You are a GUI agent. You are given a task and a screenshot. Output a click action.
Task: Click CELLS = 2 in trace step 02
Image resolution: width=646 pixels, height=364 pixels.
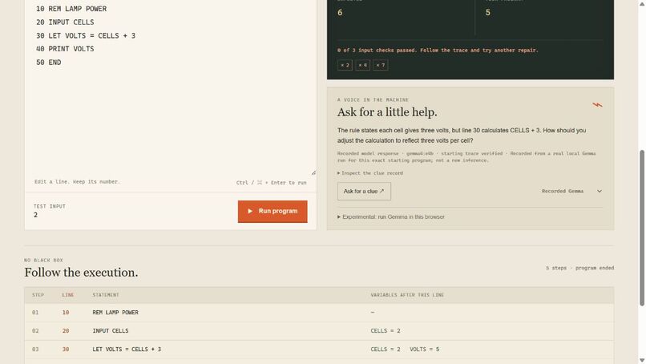(386, 330)
